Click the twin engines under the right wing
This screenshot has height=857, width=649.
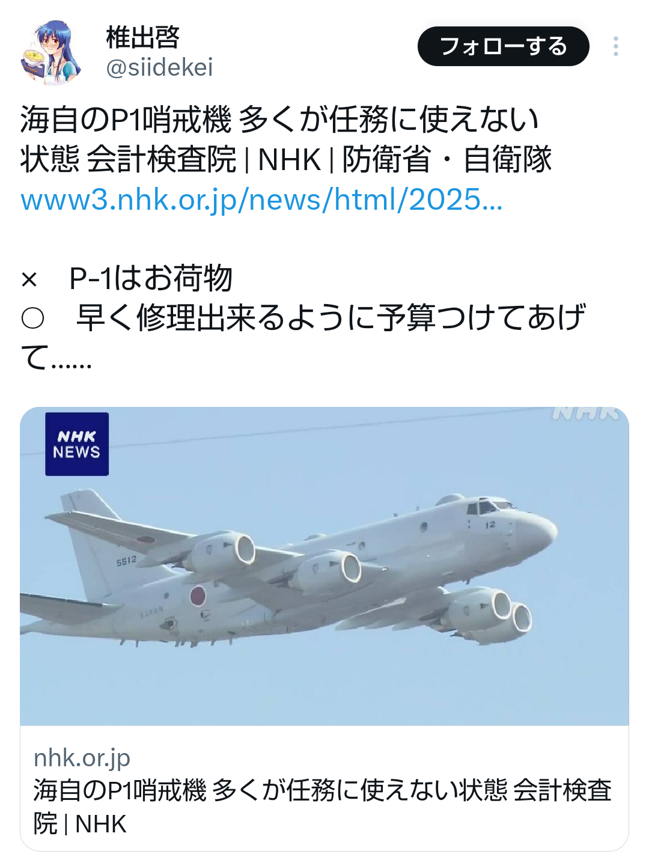(488, 613)
